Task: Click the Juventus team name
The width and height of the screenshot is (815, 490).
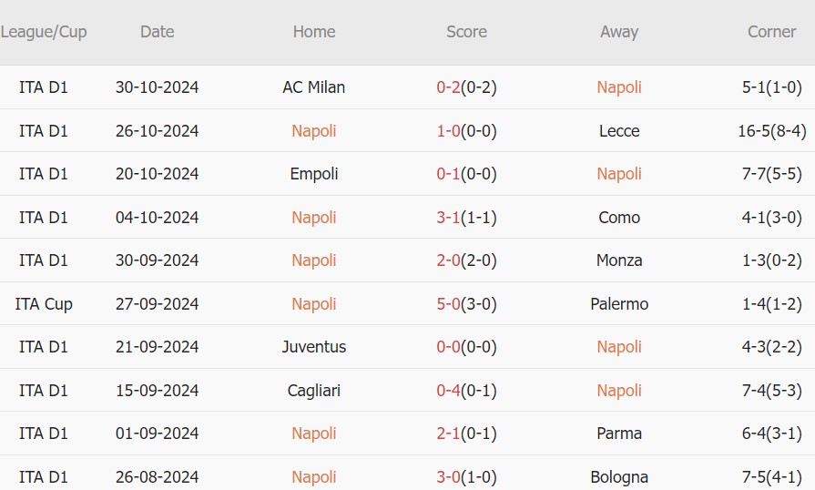Action: coord(314,347)
